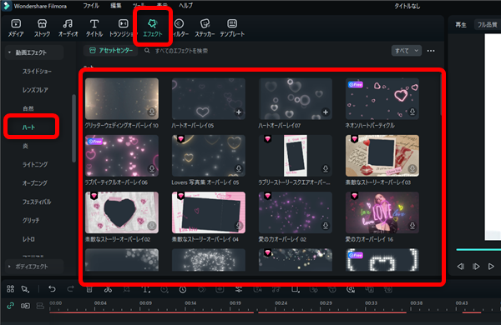Select the レトロ effect category
Viewport: 501px width, 325px height.
tap(28, 239)
